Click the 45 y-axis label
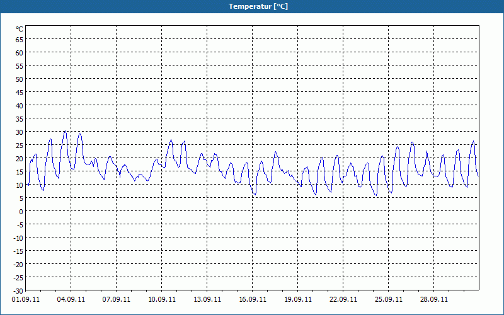Image resolution: width=504 pixels, height=315 pixels. click(x=20, y=92)
